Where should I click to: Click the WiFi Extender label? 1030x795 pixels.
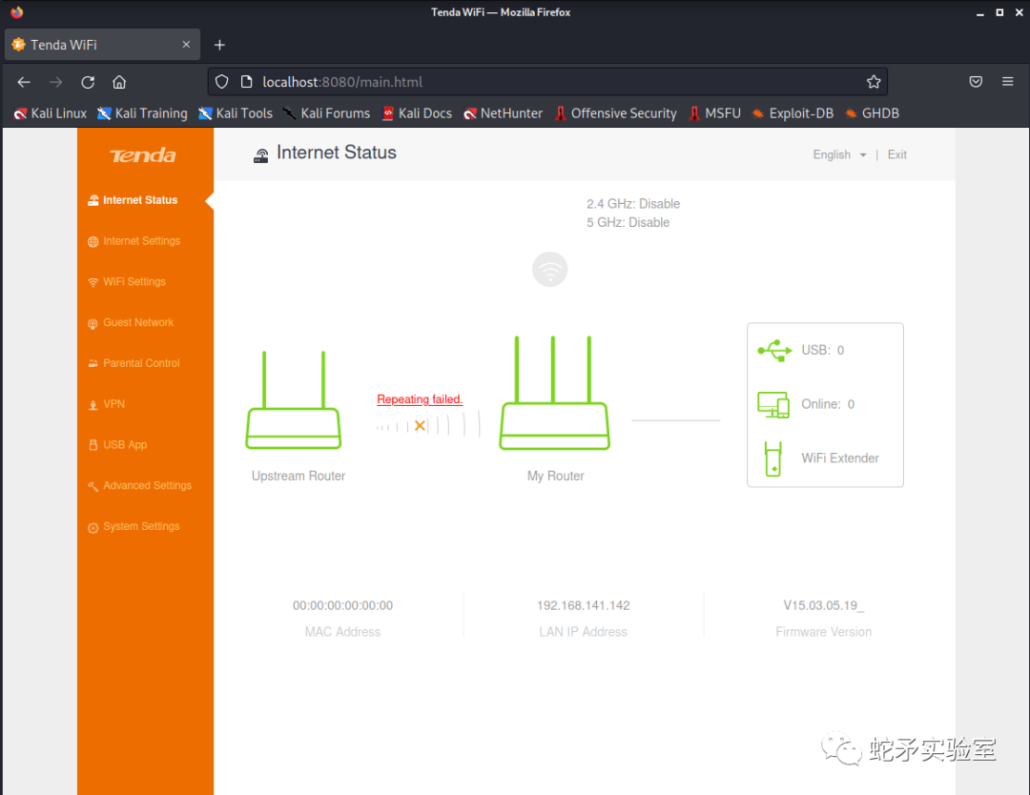[839, 459]
